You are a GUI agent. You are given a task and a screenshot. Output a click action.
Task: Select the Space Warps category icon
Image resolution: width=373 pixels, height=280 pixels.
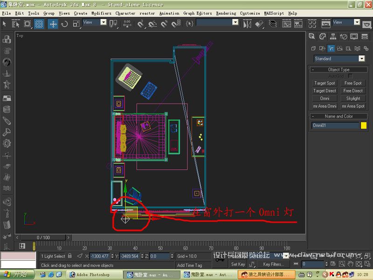[x=357, y=49]
